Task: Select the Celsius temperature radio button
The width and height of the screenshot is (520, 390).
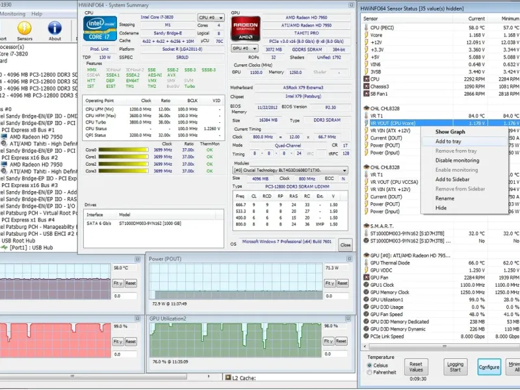Action: click(369, 365)
